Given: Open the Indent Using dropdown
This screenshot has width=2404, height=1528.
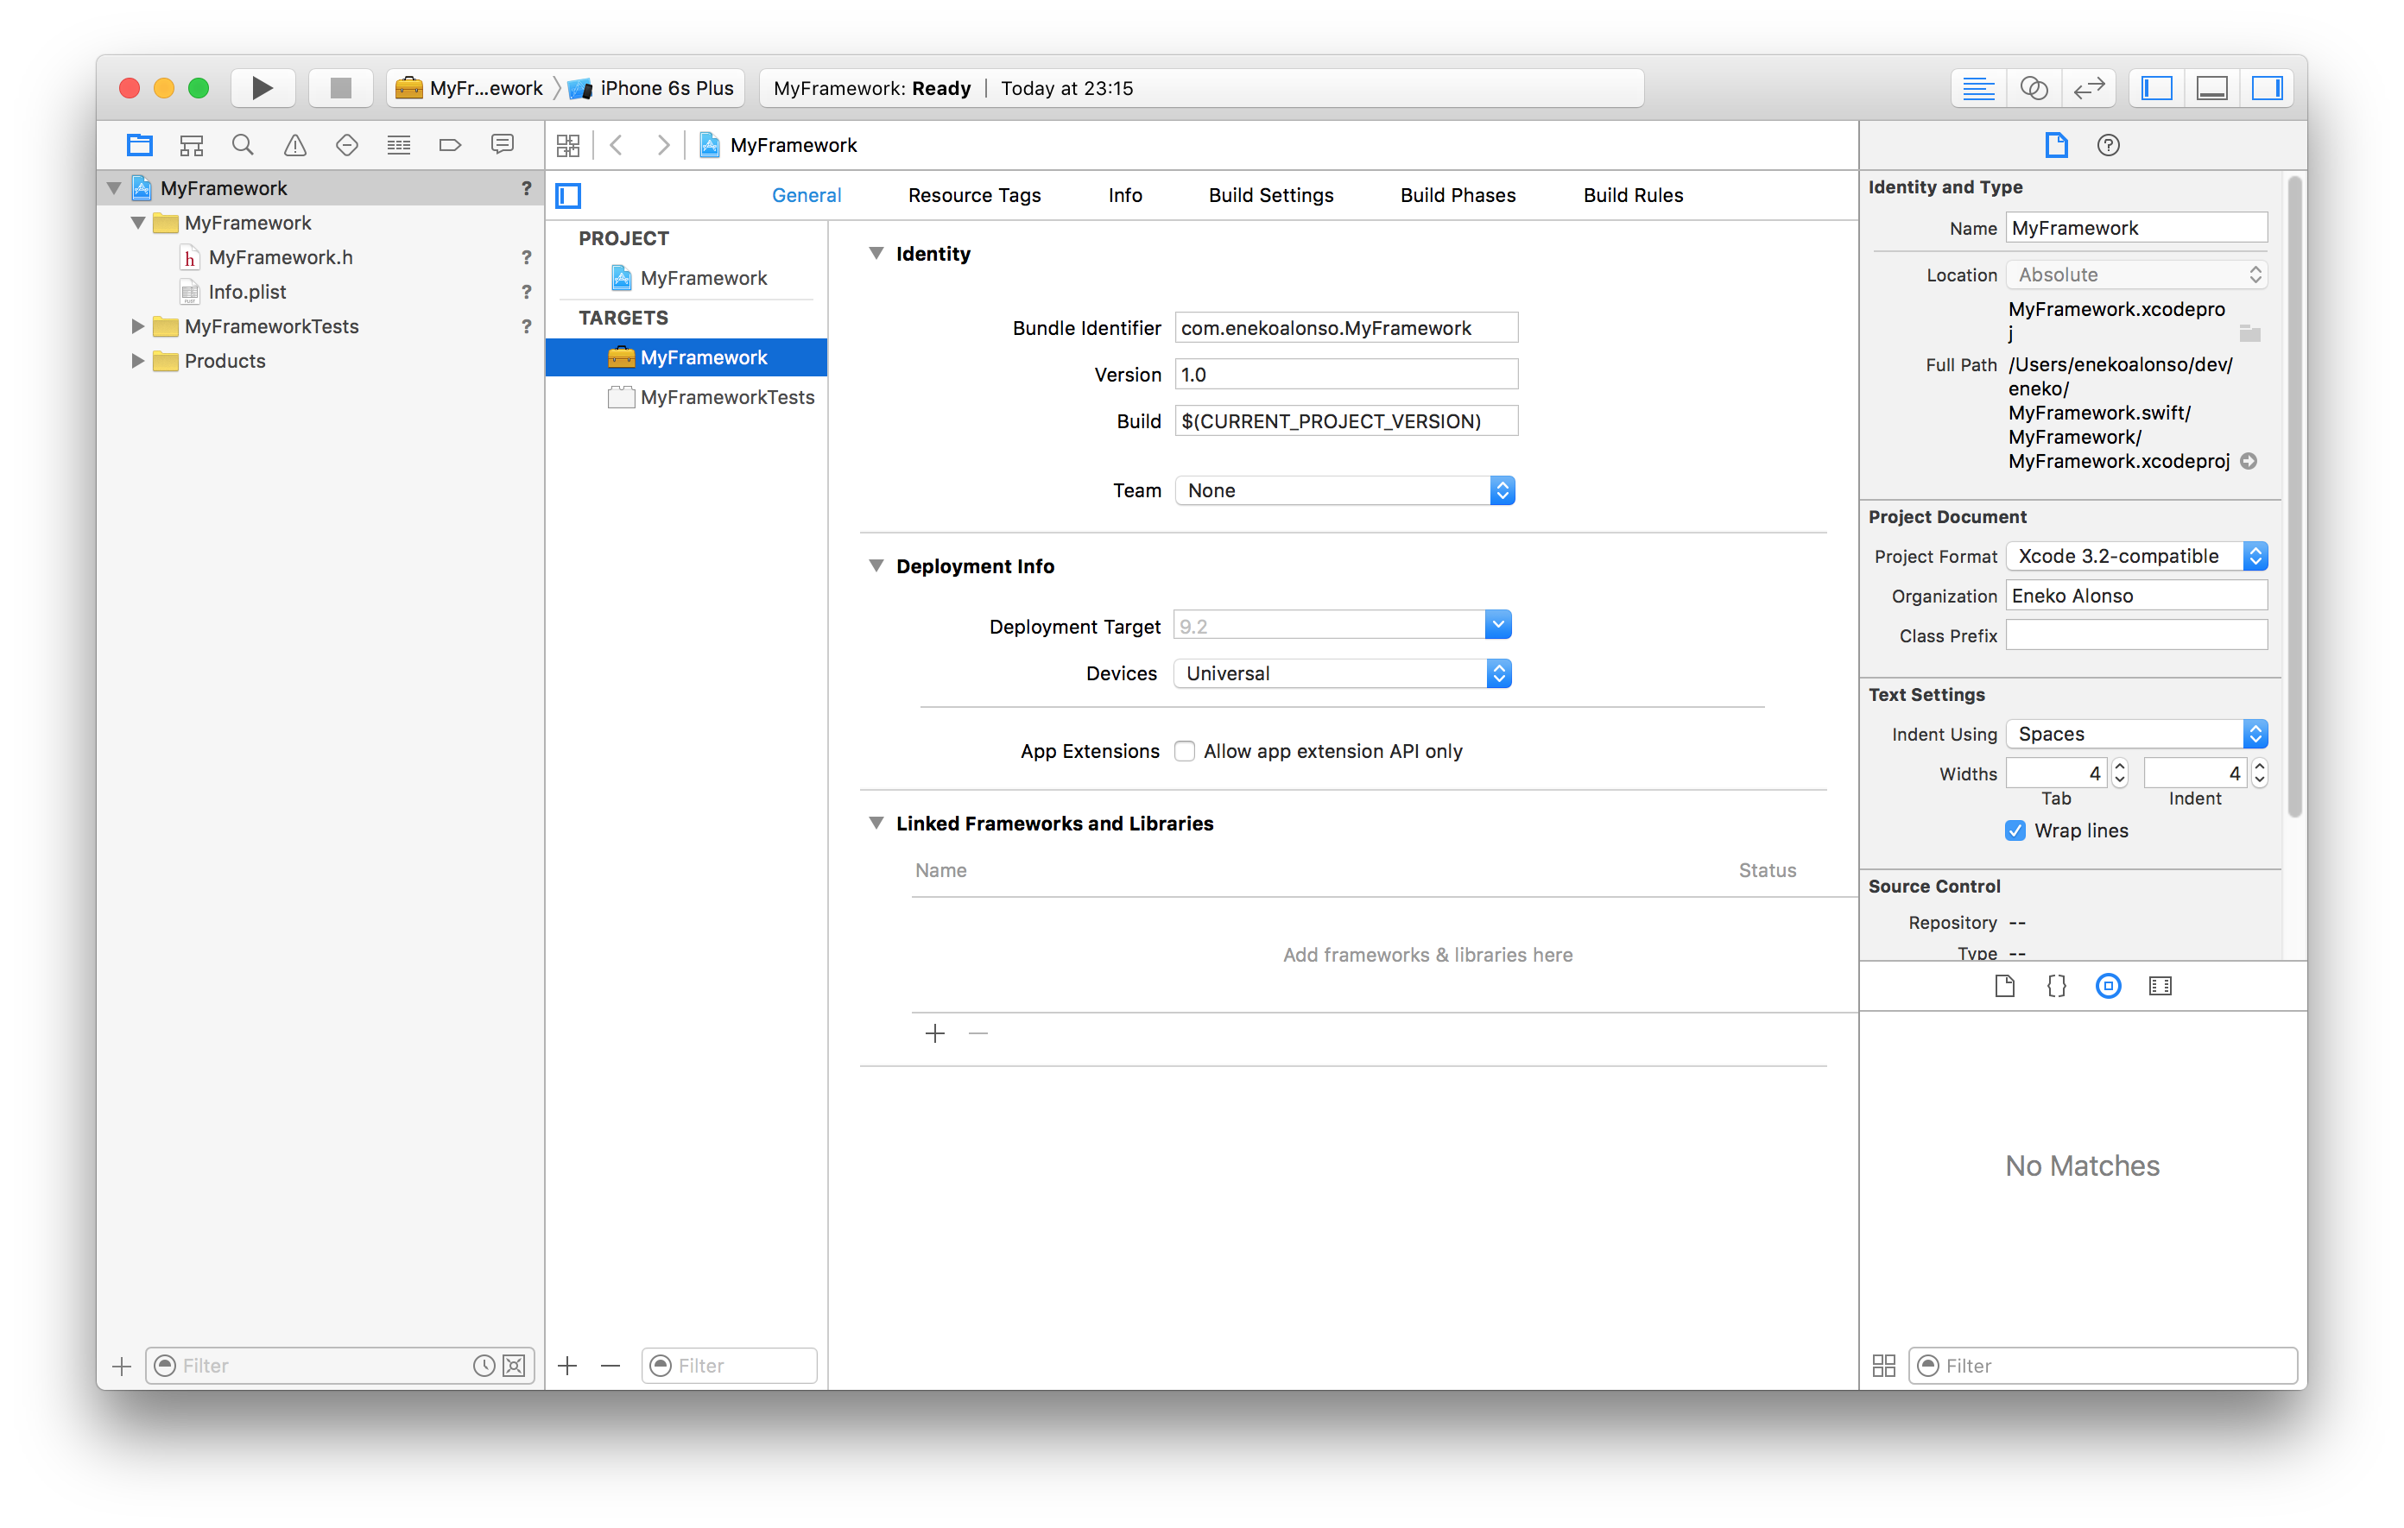Looking at the screenshot, I should tap(2136, 734).
